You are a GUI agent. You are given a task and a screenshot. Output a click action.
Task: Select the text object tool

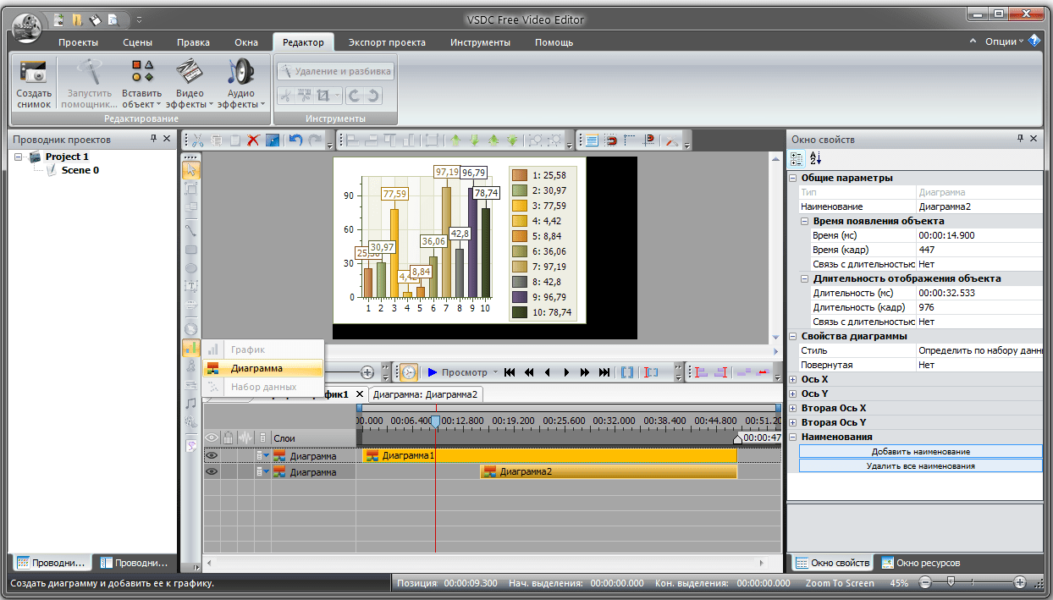pos(190,286)
